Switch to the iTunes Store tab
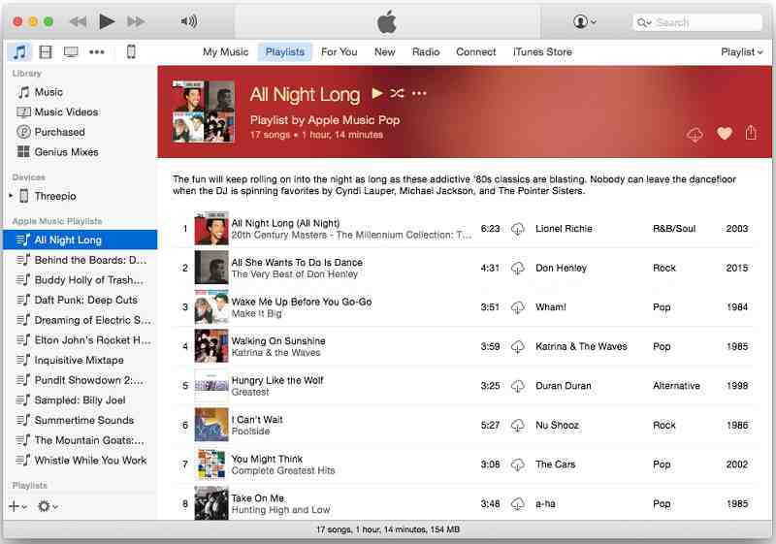The height and width of the screenshot is (544, 776). 542,52
